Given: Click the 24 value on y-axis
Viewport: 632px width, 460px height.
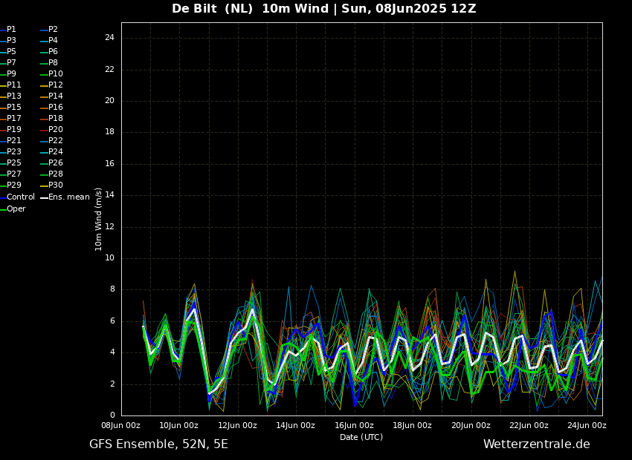Looking at the screenshot, I should (x=109, y=38).
